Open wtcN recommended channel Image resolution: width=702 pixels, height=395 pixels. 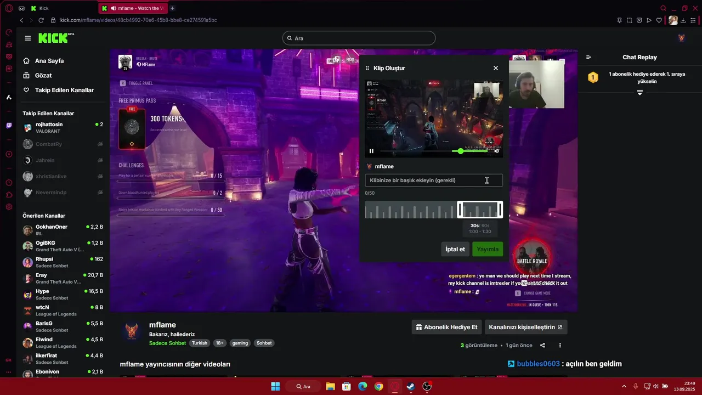coord(63,310)
